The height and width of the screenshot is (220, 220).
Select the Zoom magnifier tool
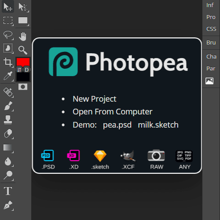(x=23, y=50)
